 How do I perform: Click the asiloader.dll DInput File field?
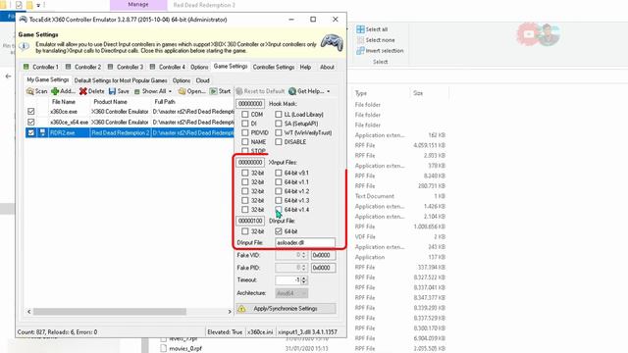pos(305,242)
